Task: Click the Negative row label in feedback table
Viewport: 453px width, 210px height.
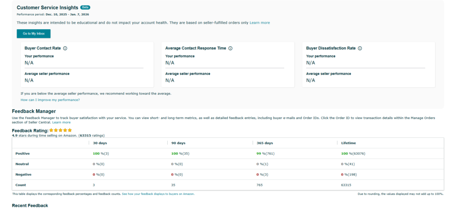Action: click(23, 174)
